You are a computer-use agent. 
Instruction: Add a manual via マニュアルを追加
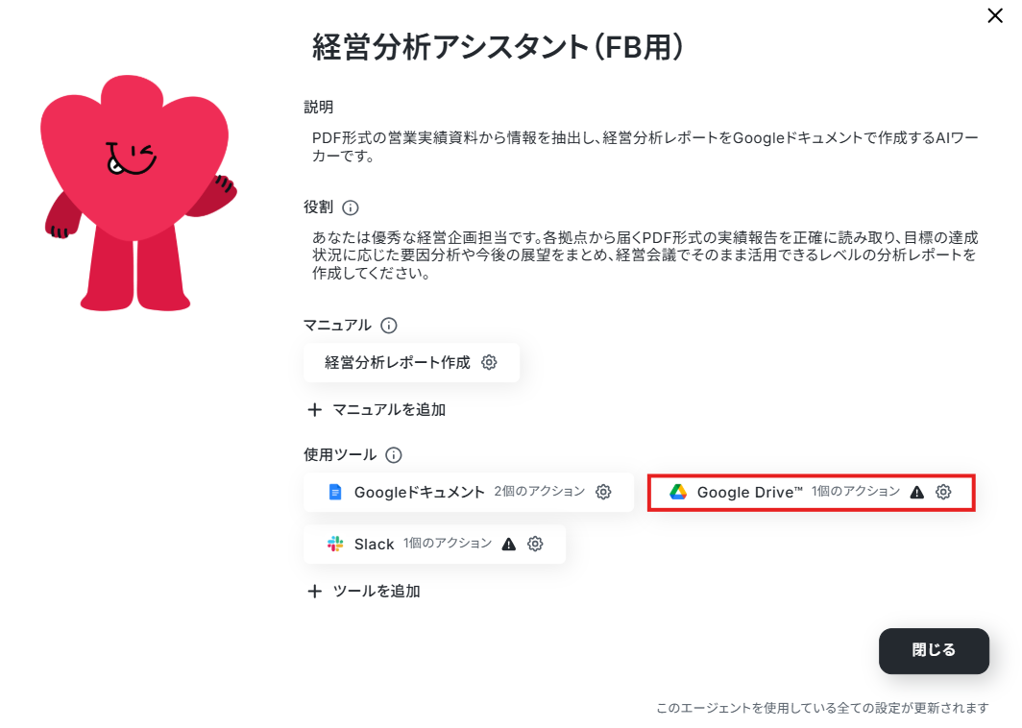coord(377,410)
